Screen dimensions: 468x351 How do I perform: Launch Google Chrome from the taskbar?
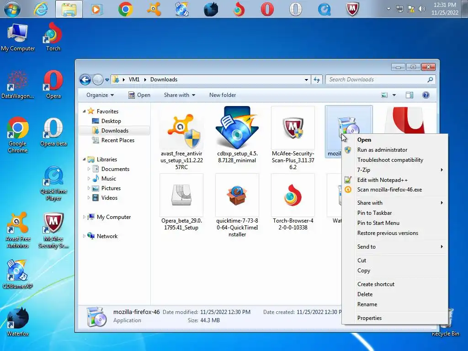125,9
